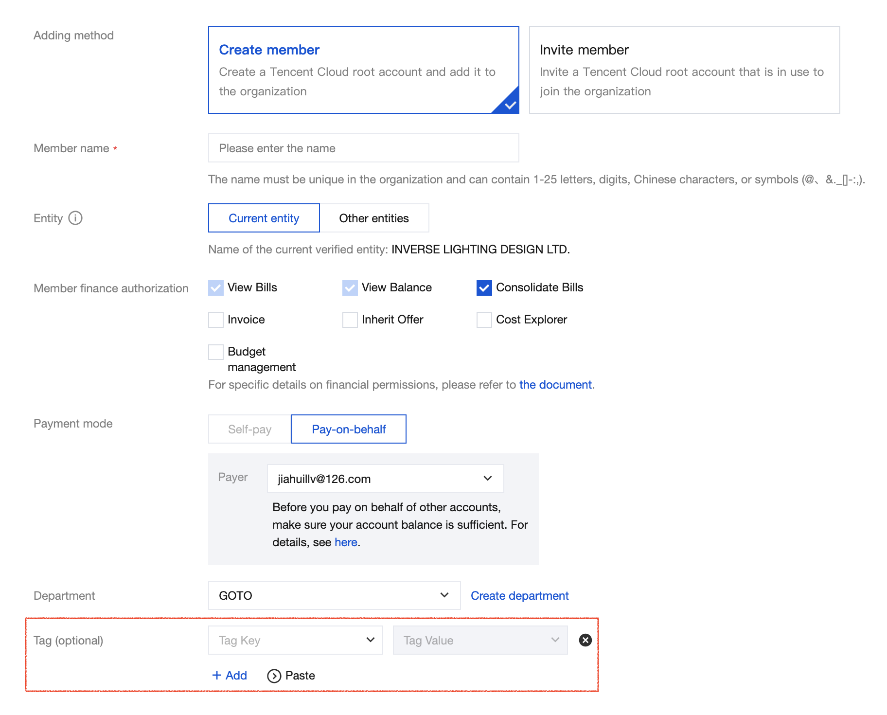The image size is (887, 715).
Task: Uncheck Consolidate Bills checkbox
Action: pyautogui.click(x=484, y=287)
